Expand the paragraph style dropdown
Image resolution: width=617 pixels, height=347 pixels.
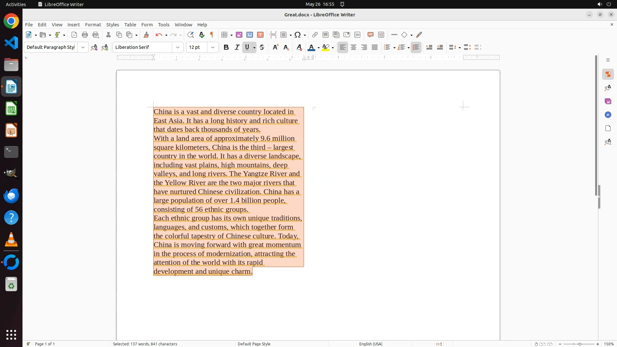pos(83,47)
